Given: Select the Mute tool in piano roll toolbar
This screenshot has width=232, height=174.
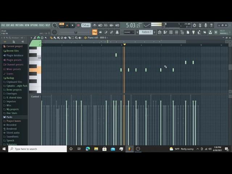Looking at the screenshot, I should point(66,38).
